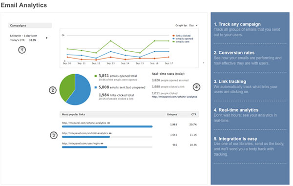Click Sep. 13 peak on emails sent line
This screenshot has width=293, height=186.
111,41
